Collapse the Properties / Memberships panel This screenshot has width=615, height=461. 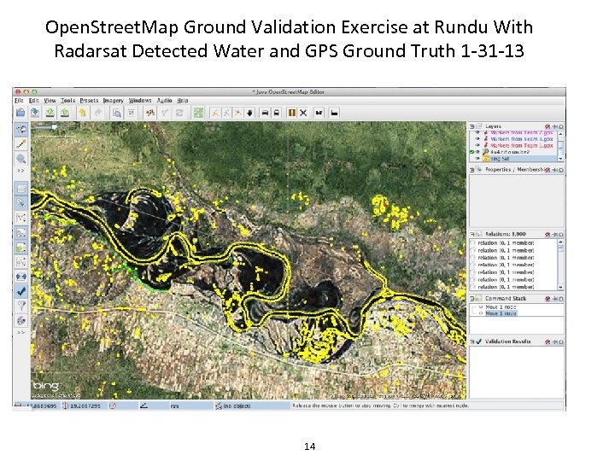(472, 170)
